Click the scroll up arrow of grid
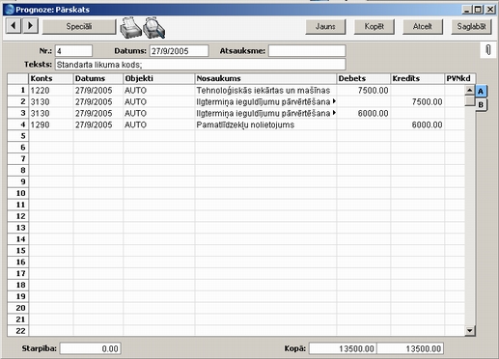The image size is (499, 359). pyautogui.click(x=470, y=91)
